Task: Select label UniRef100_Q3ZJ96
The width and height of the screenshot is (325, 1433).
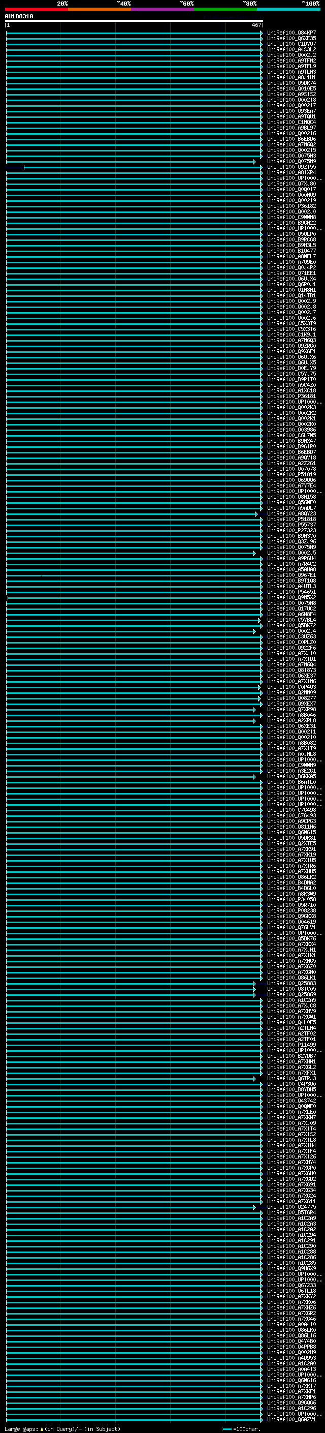Action: (x=291, y=541)
